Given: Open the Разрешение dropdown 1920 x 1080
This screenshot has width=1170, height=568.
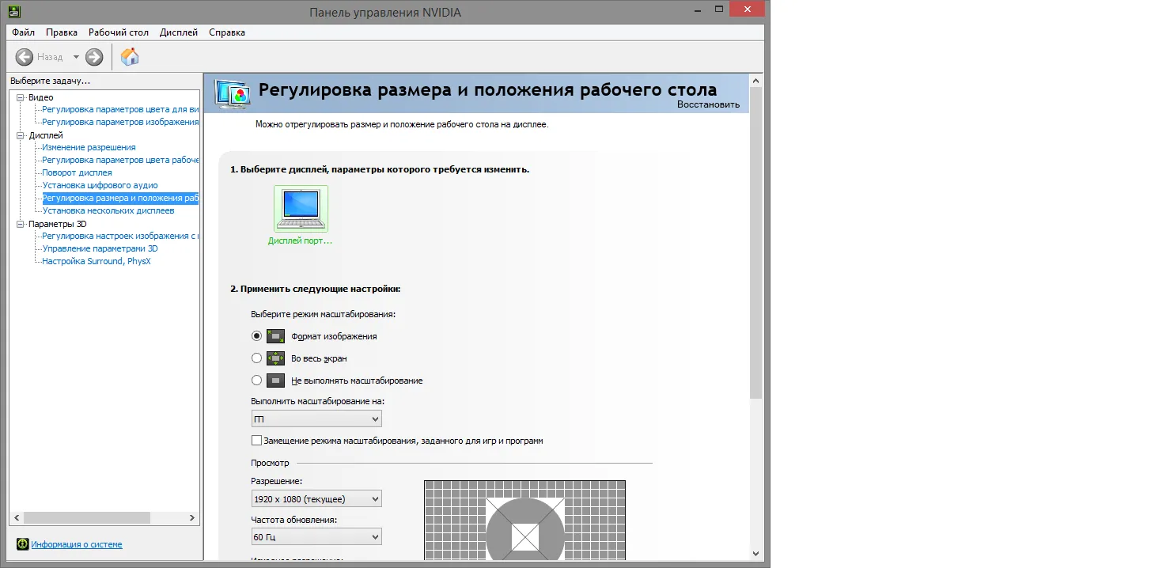Looking at the screenshot, I should [316, 498].
